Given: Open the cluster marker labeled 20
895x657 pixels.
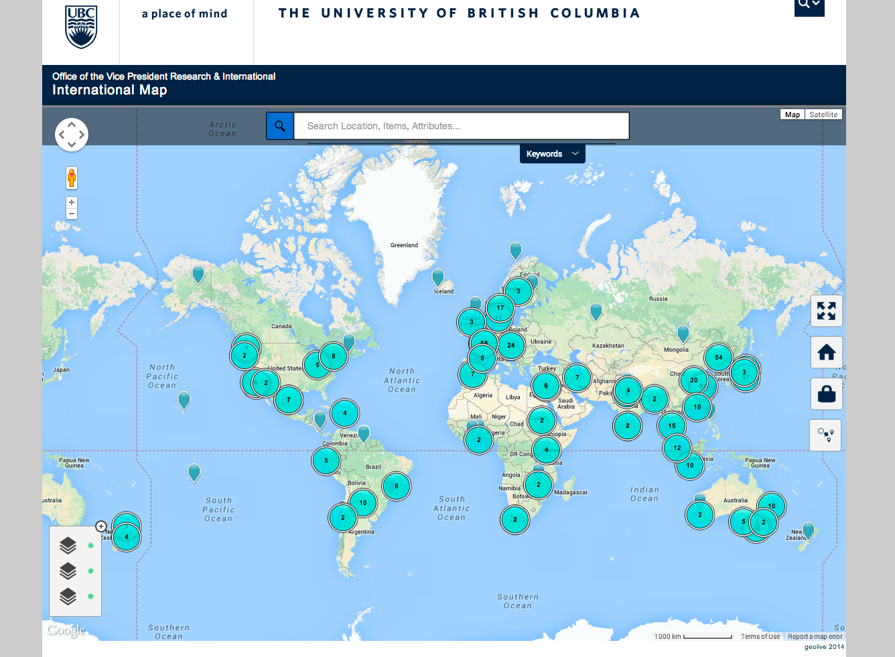Looking at the screenshot, I should [x=694, y=380].
